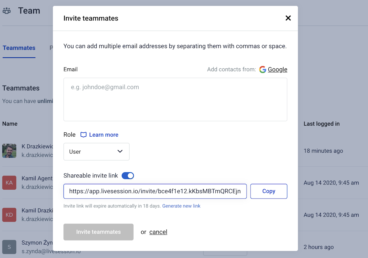Click the S avatar for Szymon

coord(9,247)
